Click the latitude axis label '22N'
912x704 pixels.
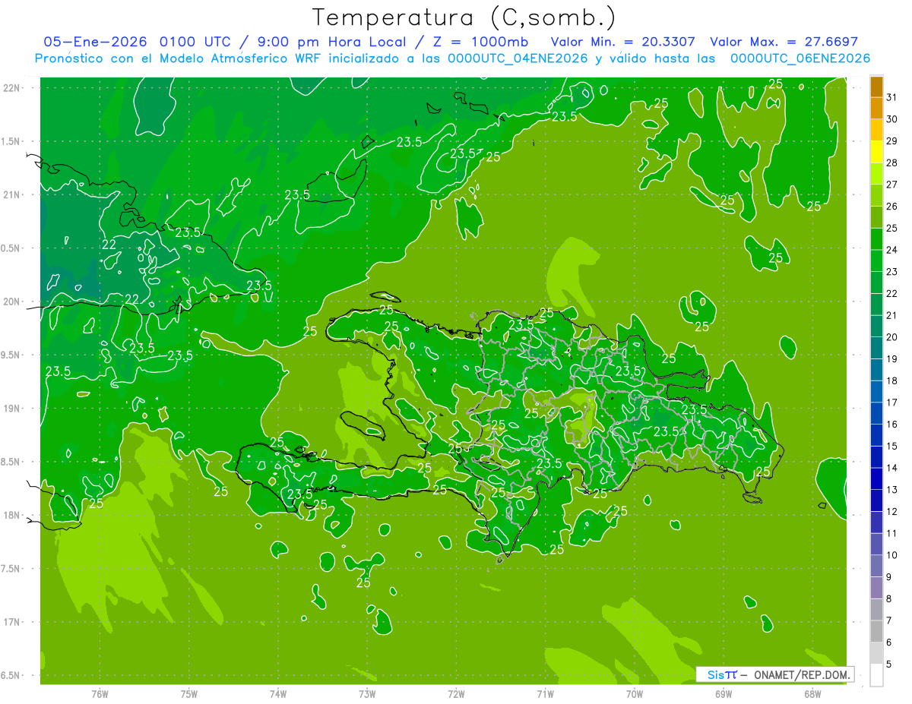11,88
